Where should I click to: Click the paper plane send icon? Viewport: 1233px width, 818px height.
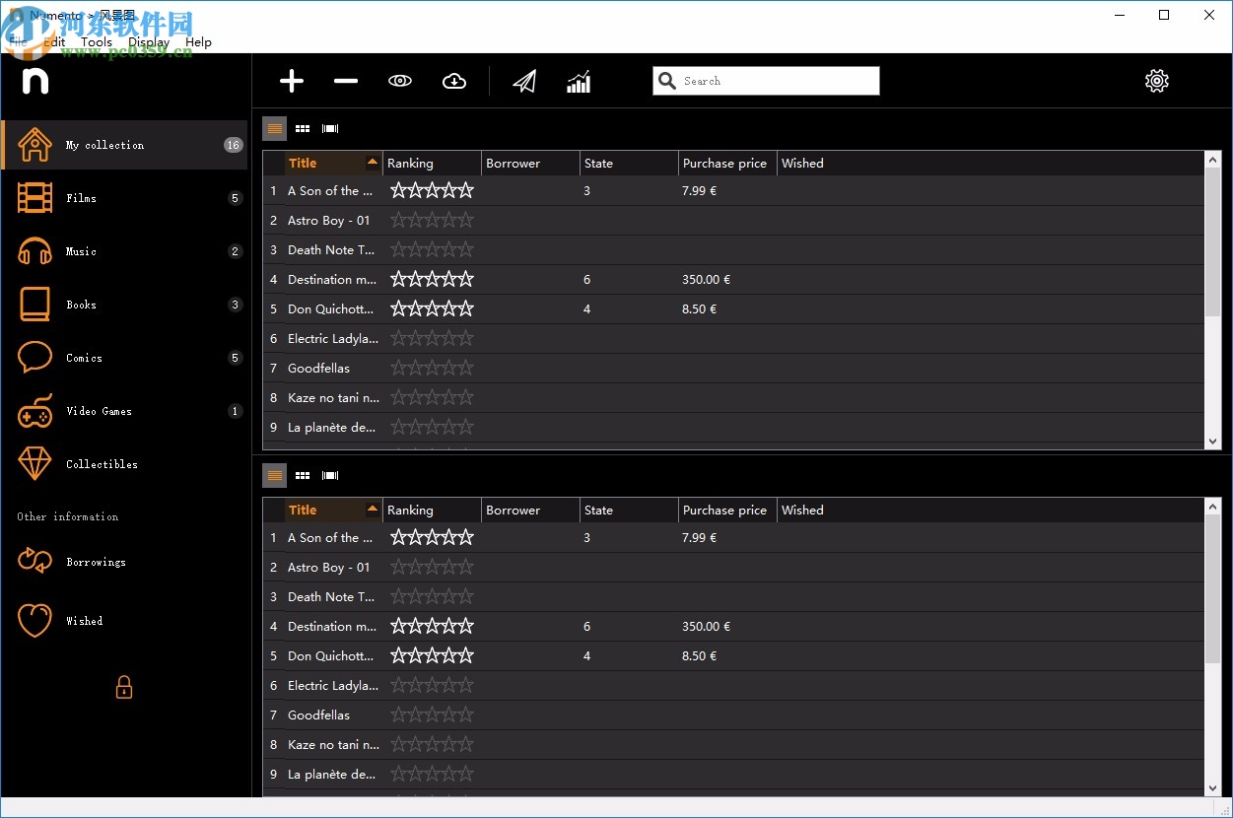click(524, 81)
